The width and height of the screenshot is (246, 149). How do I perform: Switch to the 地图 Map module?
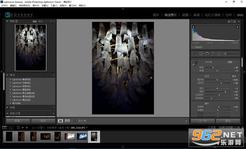click(185, 15)
